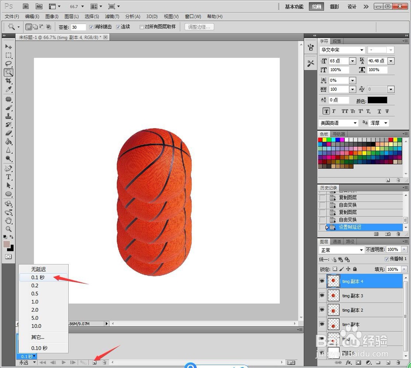Open the Character panel black color swatch
This screenshot has height=368, width=411.
377,100
